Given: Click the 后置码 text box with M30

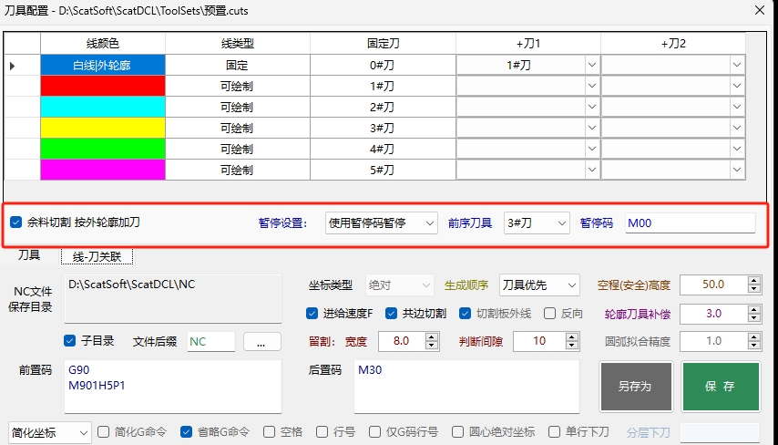Looking at the screenshot, I should point(466,387).
